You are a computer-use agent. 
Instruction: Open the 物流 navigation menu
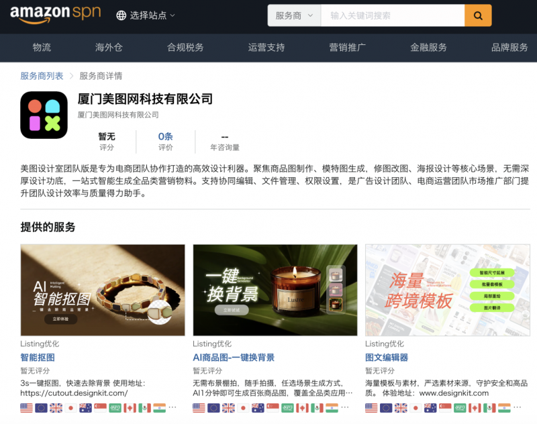(42, 48)
